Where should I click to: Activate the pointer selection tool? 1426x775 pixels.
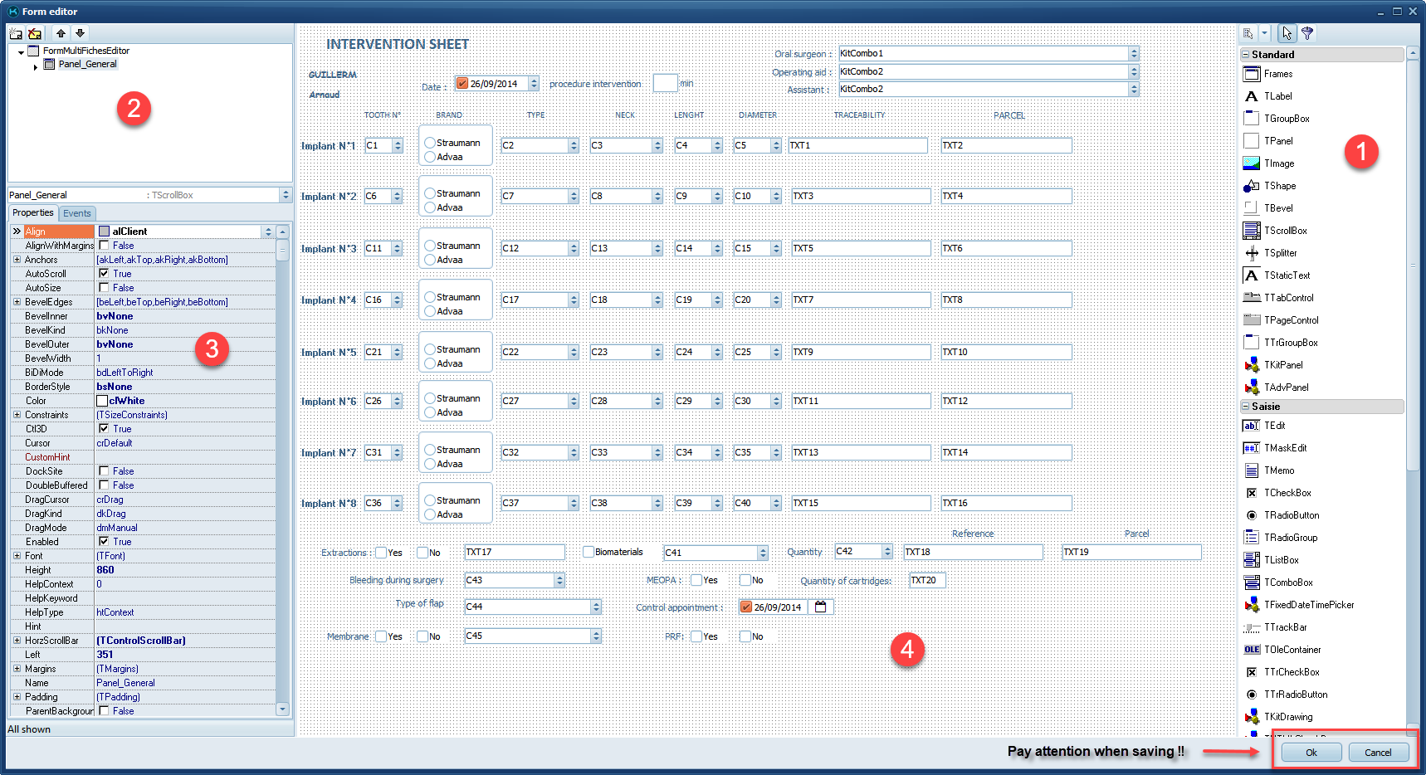point(1287,33)
